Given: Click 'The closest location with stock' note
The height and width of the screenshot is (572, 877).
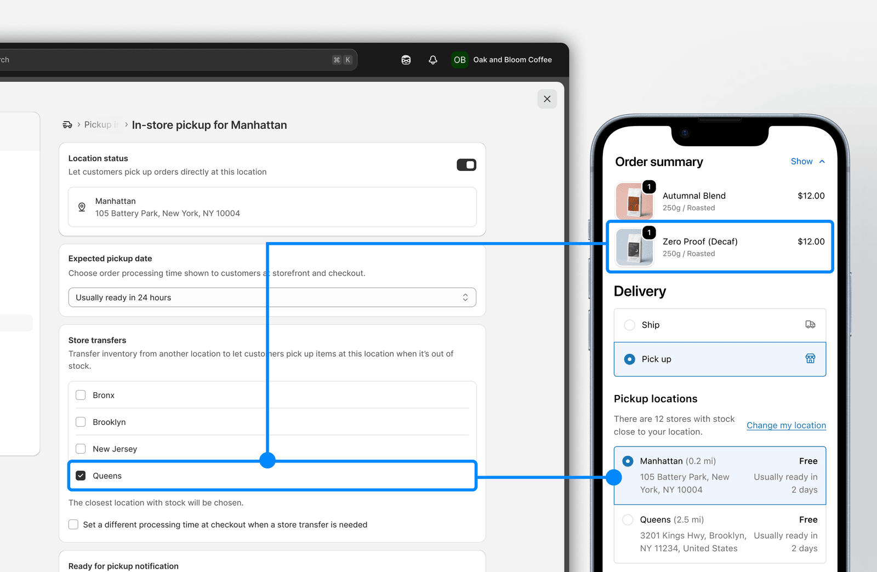Looking at the screenshot, I should click(156, 503).
